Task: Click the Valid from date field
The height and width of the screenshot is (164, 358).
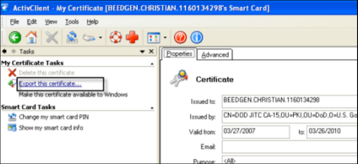Action: pyautogui.click(x=256, y=132)
